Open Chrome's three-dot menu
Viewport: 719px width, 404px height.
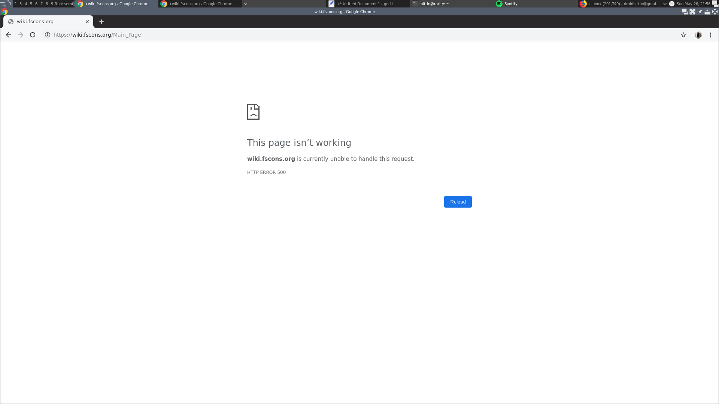point(710,35)
